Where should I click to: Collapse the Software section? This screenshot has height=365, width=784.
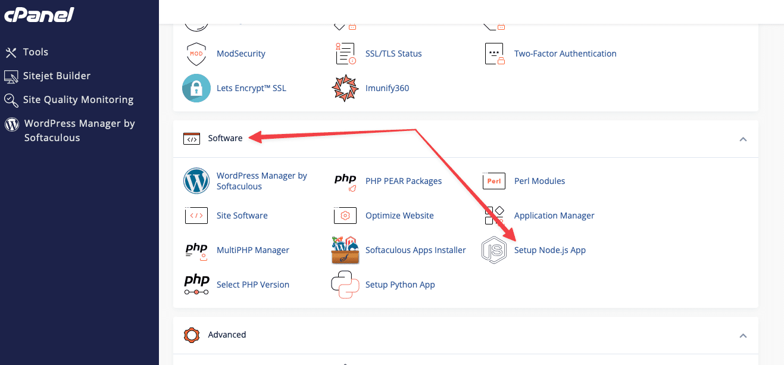point(743,138)
